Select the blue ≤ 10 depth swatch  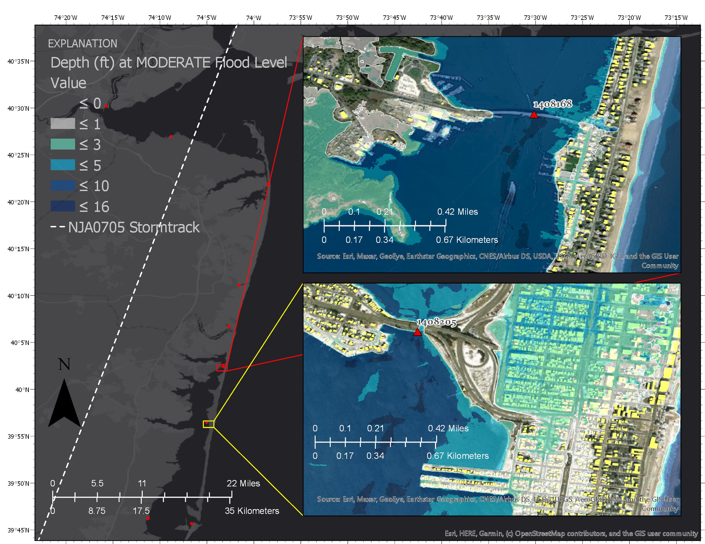[62, 186]
